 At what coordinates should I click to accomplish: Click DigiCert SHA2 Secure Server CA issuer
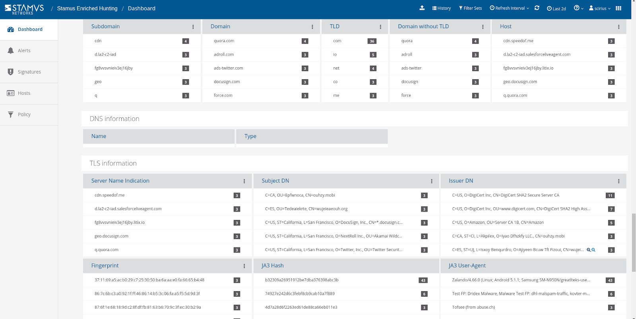pyautogui.click(x=506, y=195)
